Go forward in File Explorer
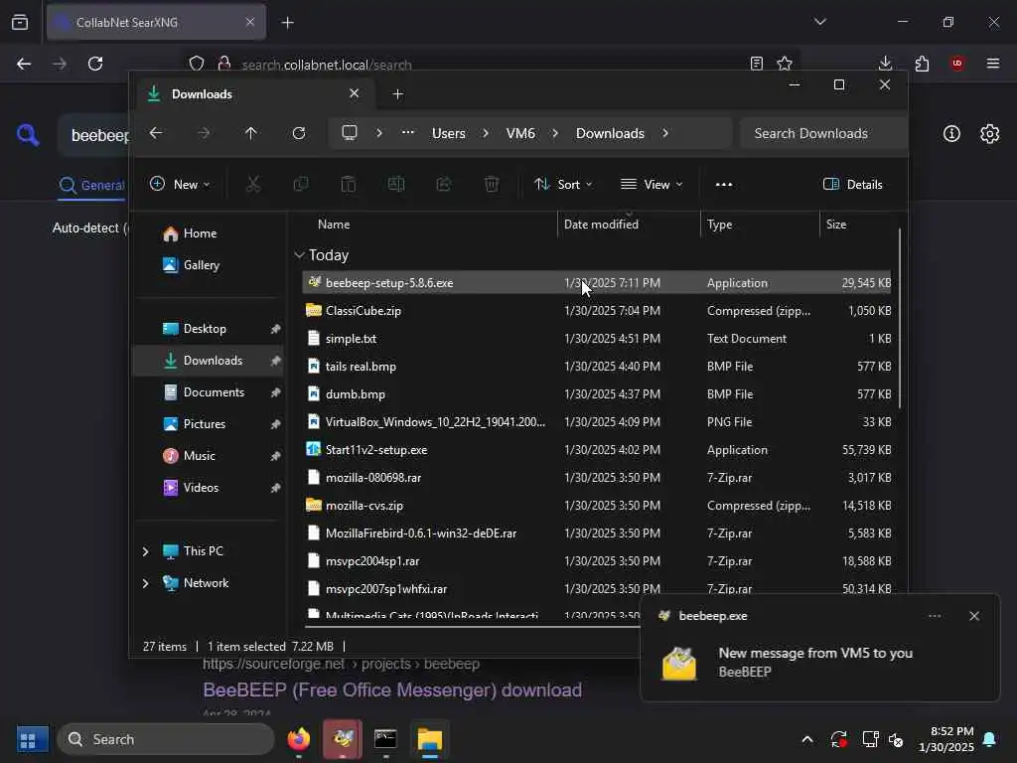This screenshot has height=763, width=1017. point(204,133)
